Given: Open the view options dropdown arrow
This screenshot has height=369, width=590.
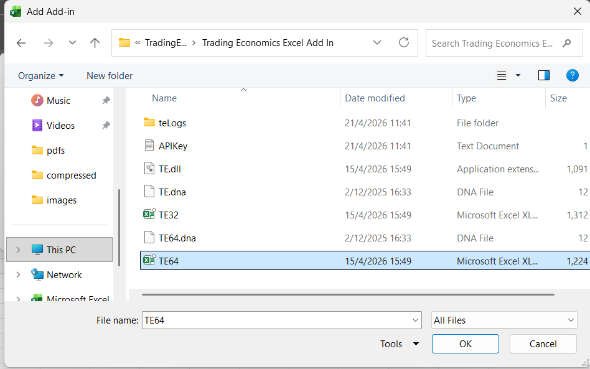Looking at the screenshot, I should [518, 76].
